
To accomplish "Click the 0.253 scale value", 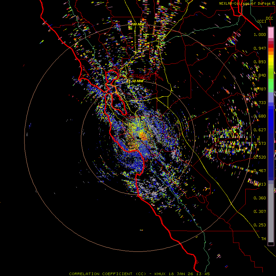I will (260, 225).
